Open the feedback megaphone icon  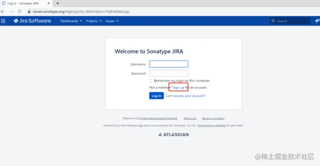(x=317, y=21)
